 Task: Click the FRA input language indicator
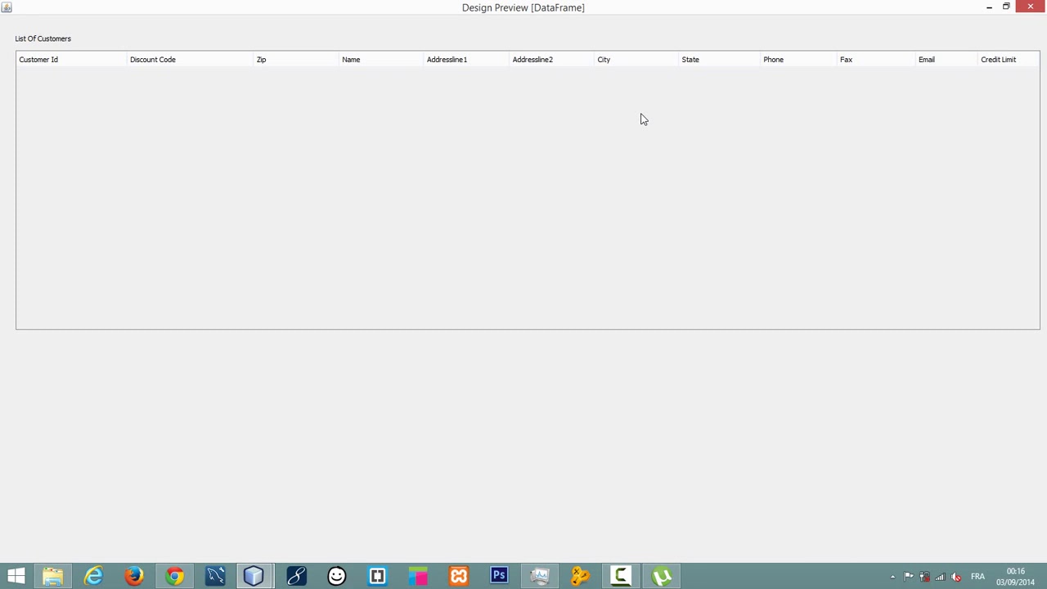[x=977, y=577]
